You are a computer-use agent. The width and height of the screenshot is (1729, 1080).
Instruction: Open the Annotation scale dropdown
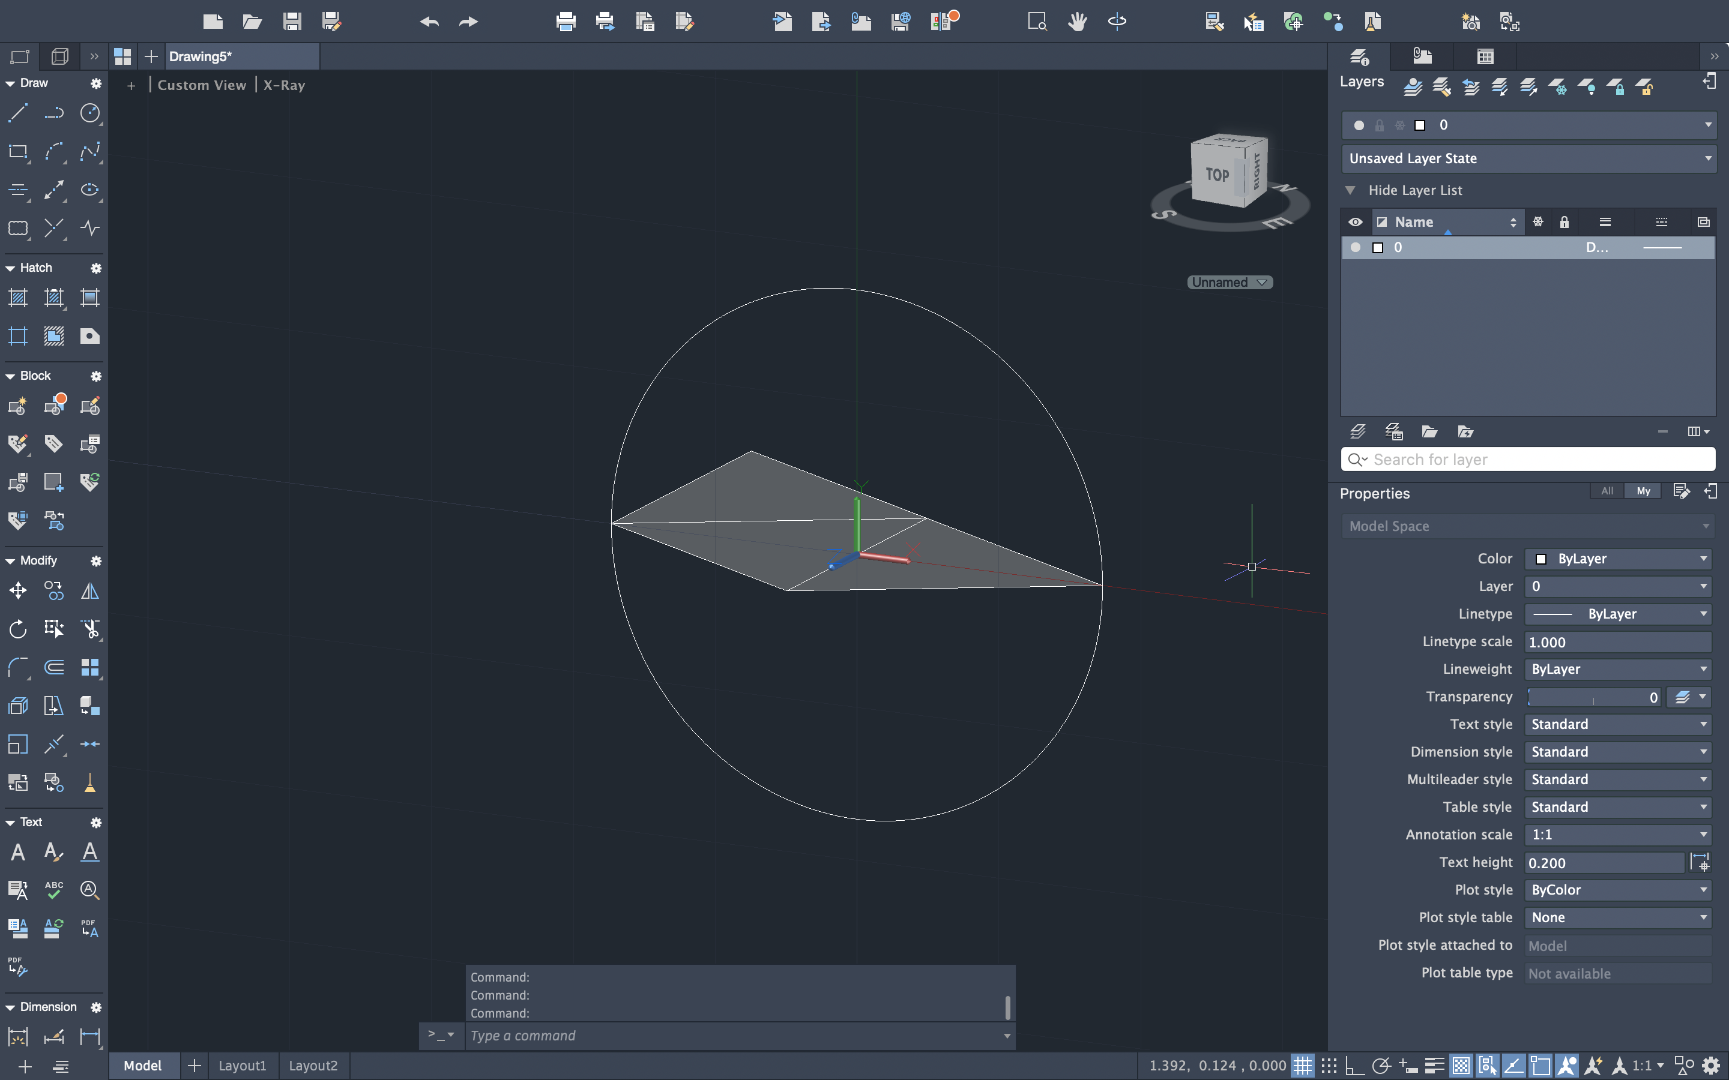pos(1617,834)
